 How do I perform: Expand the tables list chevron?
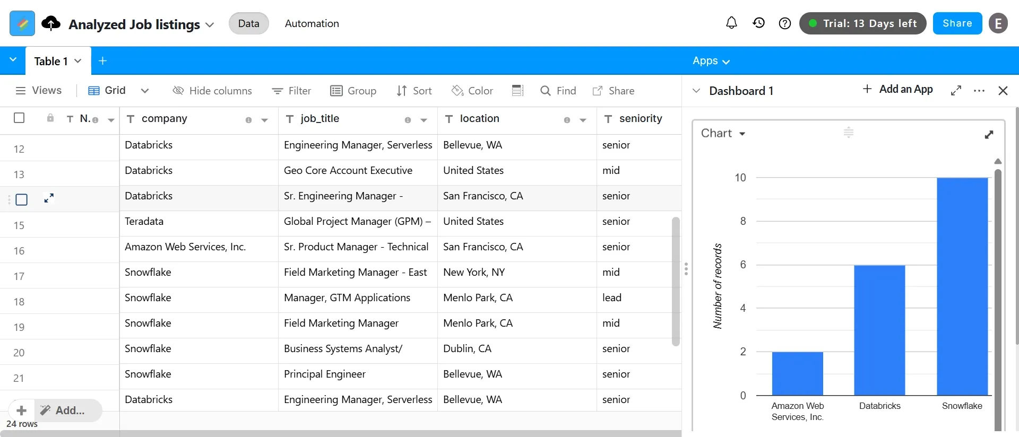click(x=13, y=60)
